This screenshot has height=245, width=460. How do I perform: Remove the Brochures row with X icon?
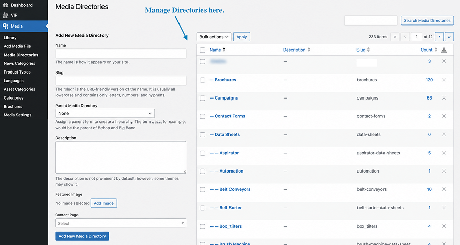pyautogui.click(x=444, y=80)
